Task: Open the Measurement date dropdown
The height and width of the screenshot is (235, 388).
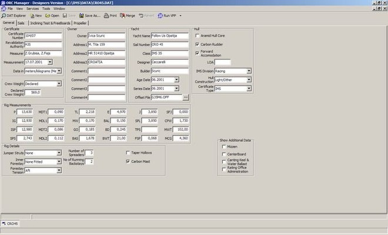Action: click(50, 62)
